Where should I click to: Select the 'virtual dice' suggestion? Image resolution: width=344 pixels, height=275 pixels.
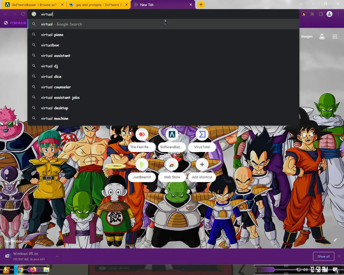[x=163, y=77]
